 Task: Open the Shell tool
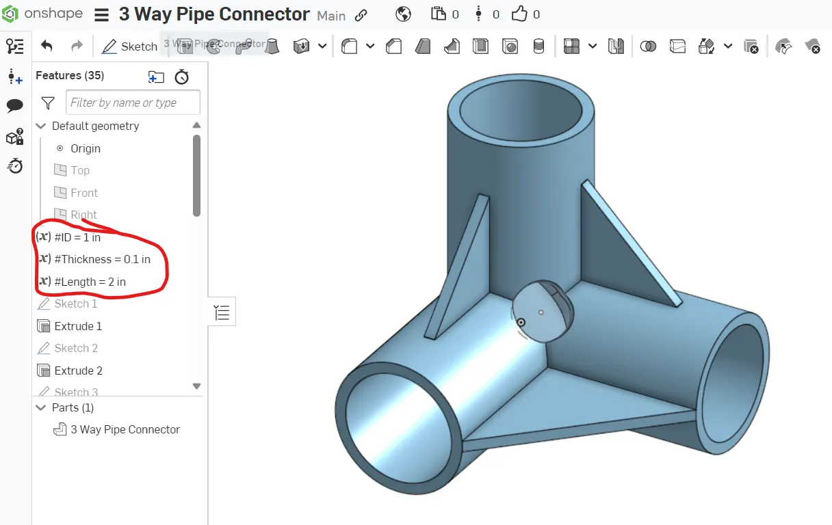[480, 46]
